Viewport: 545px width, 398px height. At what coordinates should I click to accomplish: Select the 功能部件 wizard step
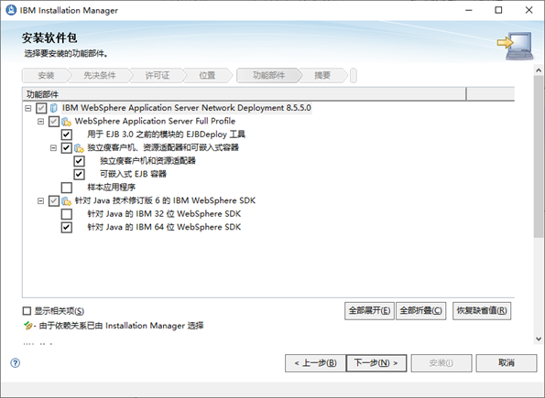point(268,75)
